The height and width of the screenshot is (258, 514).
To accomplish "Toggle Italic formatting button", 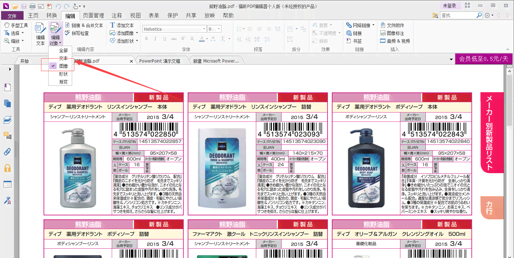I will pos(155,39).
